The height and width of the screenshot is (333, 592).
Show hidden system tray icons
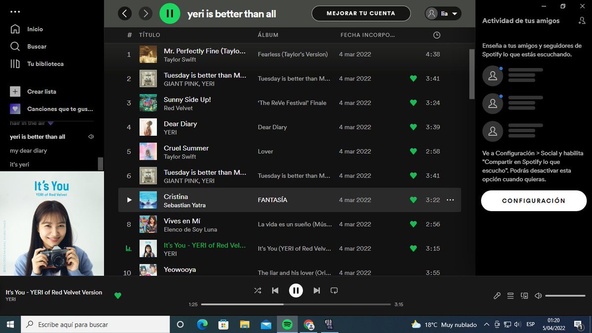(x=486, y=325)
